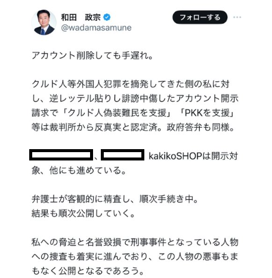The width and height of the screenshot is (272, 278).
Task: Open the author's profile avatar photo
Action: (44, 22)
